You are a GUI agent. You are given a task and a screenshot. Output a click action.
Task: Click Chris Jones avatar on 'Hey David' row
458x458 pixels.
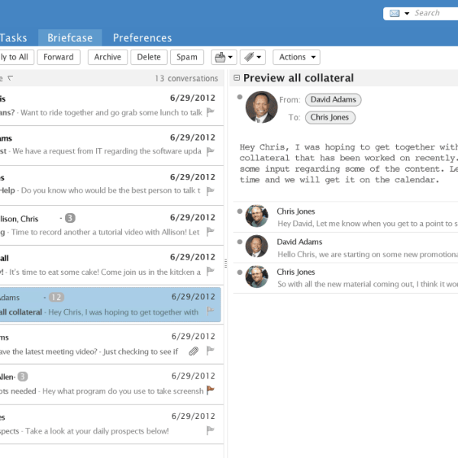256,216
